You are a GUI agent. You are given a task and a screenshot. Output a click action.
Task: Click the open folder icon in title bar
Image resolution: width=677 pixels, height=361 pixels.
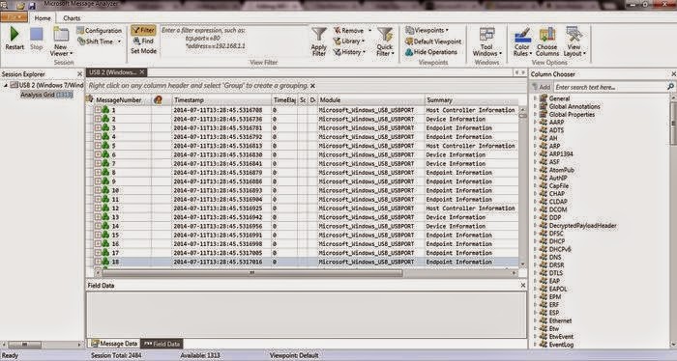point(20,6)
